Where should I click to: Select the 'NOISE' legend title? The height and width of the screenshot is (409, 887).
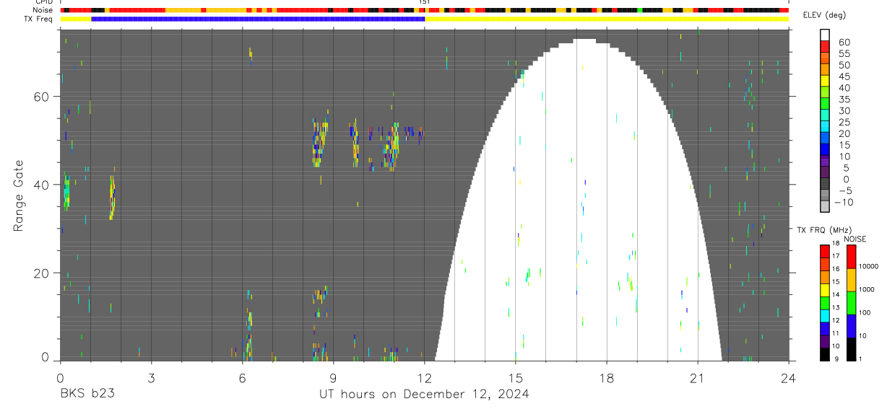coord(856,239)
